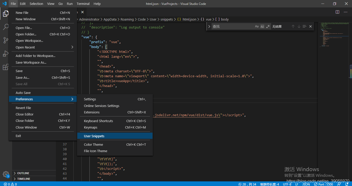Click the body breadcrumb segment

tap(222, 19)
